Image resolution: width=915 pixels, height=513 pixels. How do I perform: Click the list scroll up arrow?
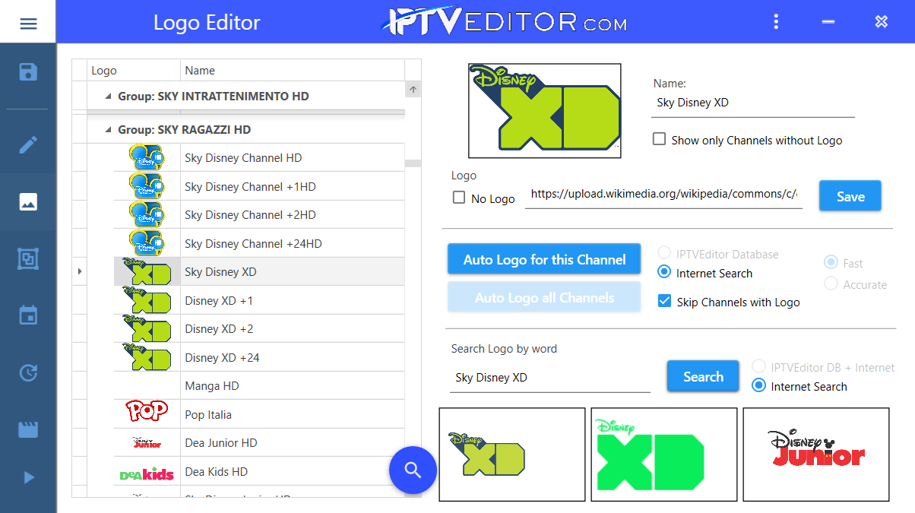(413, 90)
